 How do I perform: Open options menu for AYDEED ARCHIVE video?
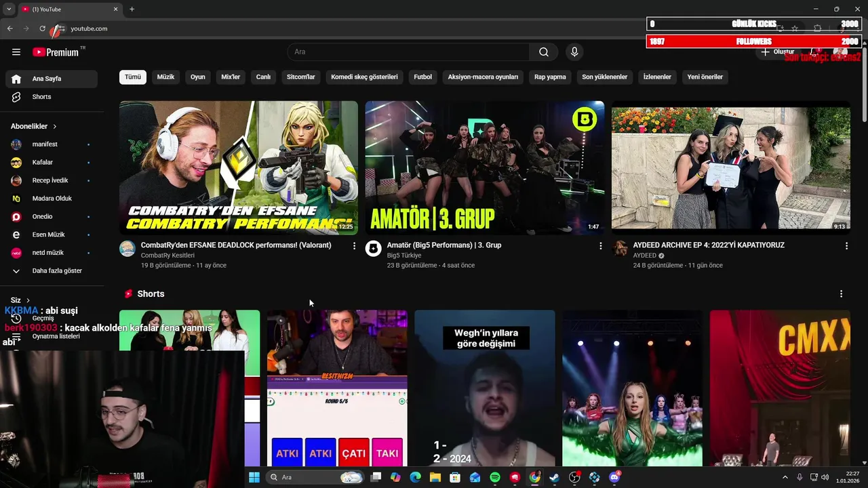point(846,246)
